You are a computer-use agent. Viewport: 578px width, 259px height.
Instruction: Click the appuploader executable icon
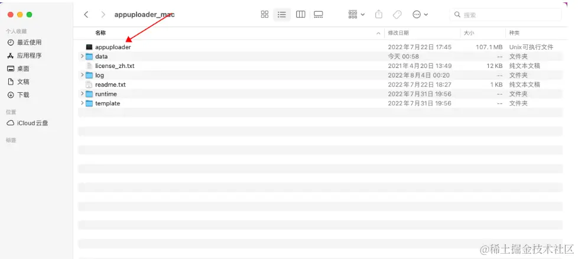(89, 47)
